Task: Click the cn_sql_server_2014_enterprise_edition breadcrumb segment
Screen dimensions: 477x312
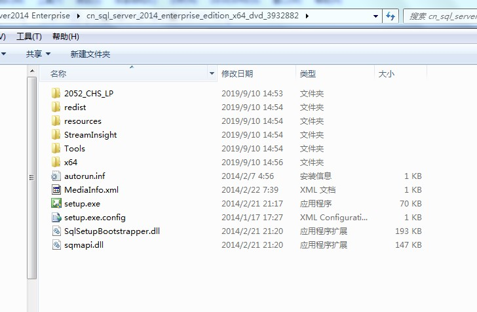Action: [x=193, y=16]
